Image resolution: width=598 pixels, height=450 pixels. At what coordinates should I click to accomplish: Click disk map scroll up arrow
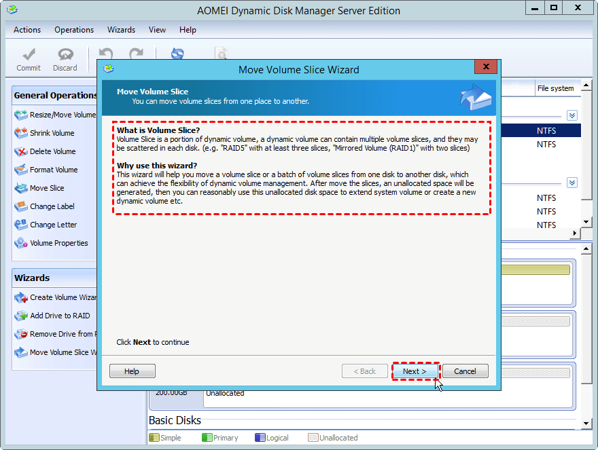pos(586,249)
